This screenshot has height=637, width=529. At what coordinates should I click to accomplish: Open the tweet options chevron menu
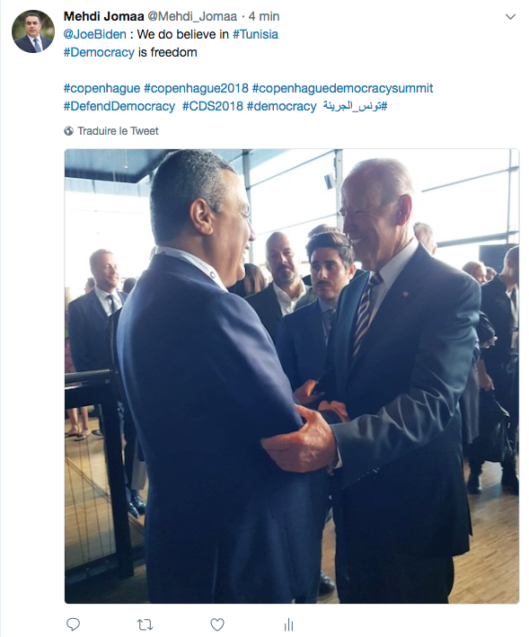[x=510, y=17]
